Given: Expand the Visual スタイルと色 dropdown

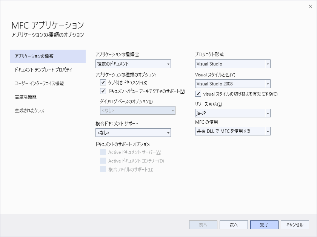Looking at the screenshot, I should 232,84.
